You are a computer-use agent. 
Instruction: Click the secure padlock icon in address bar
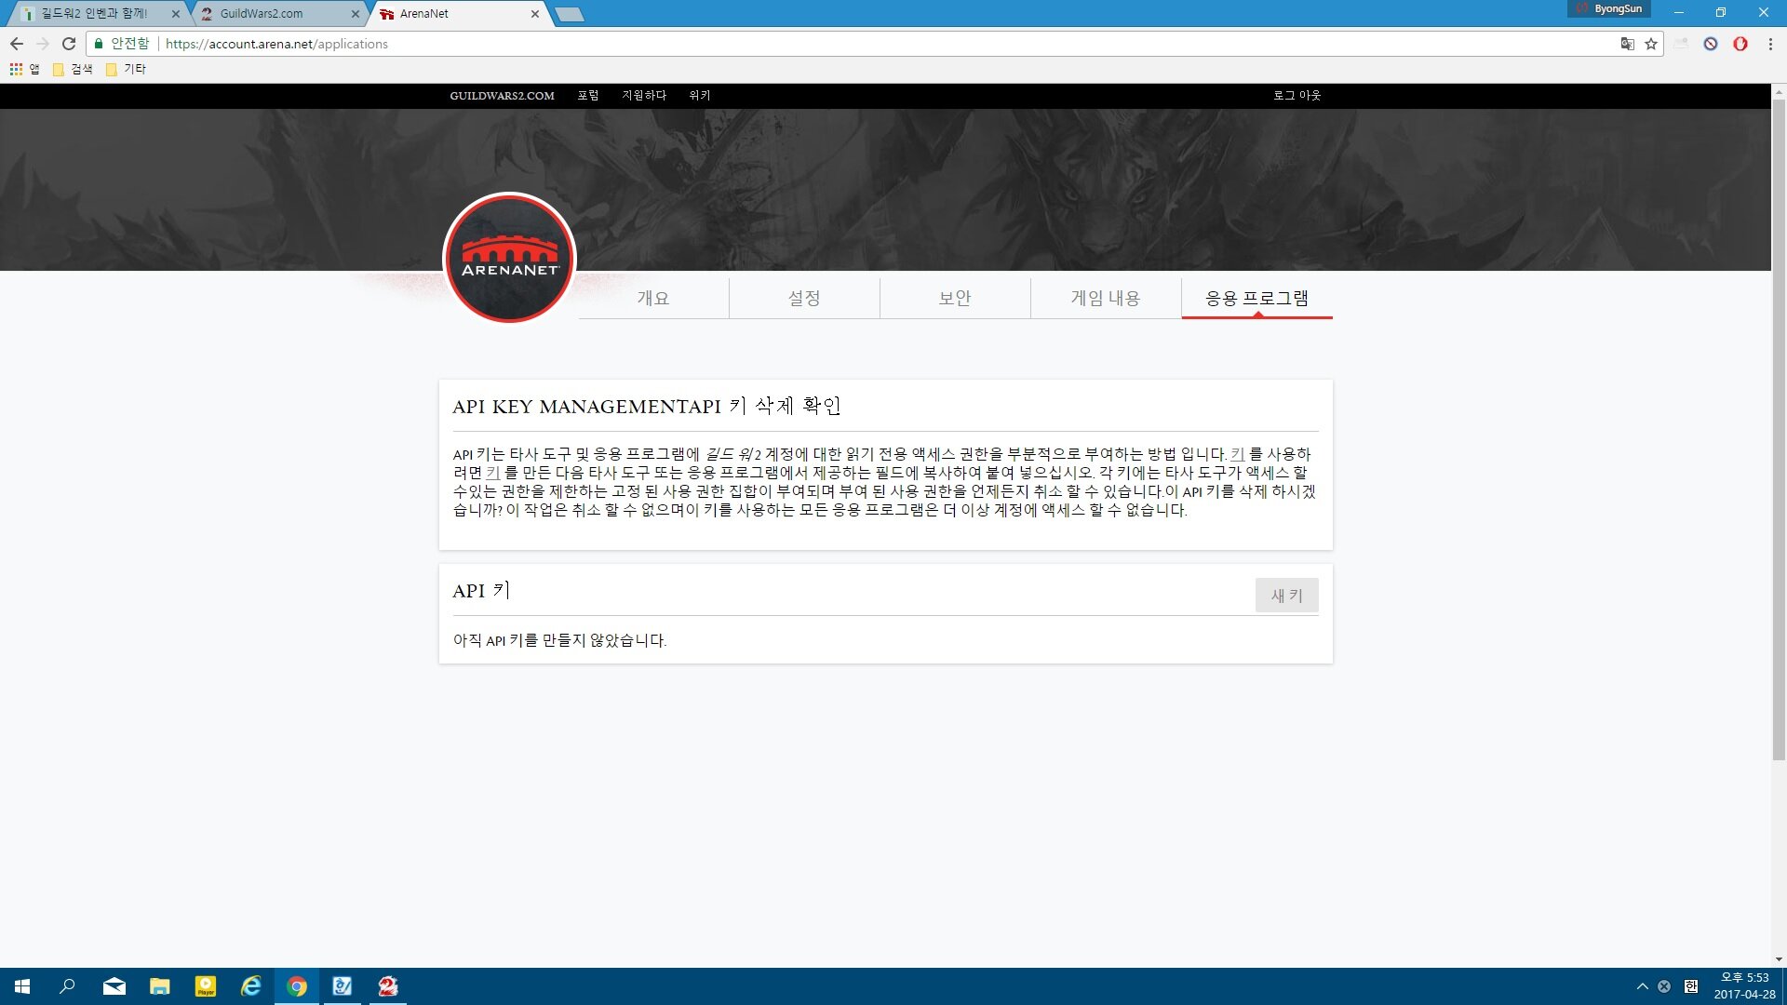pyautogui.click(x=99, y=44)
